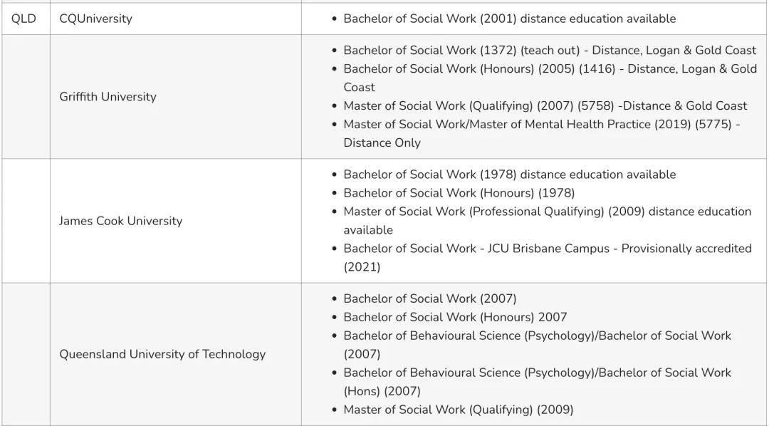Click QUT Master of Social Work (Qualifying) (2009)
769x426 pixels.
click(x=458, y=410)
